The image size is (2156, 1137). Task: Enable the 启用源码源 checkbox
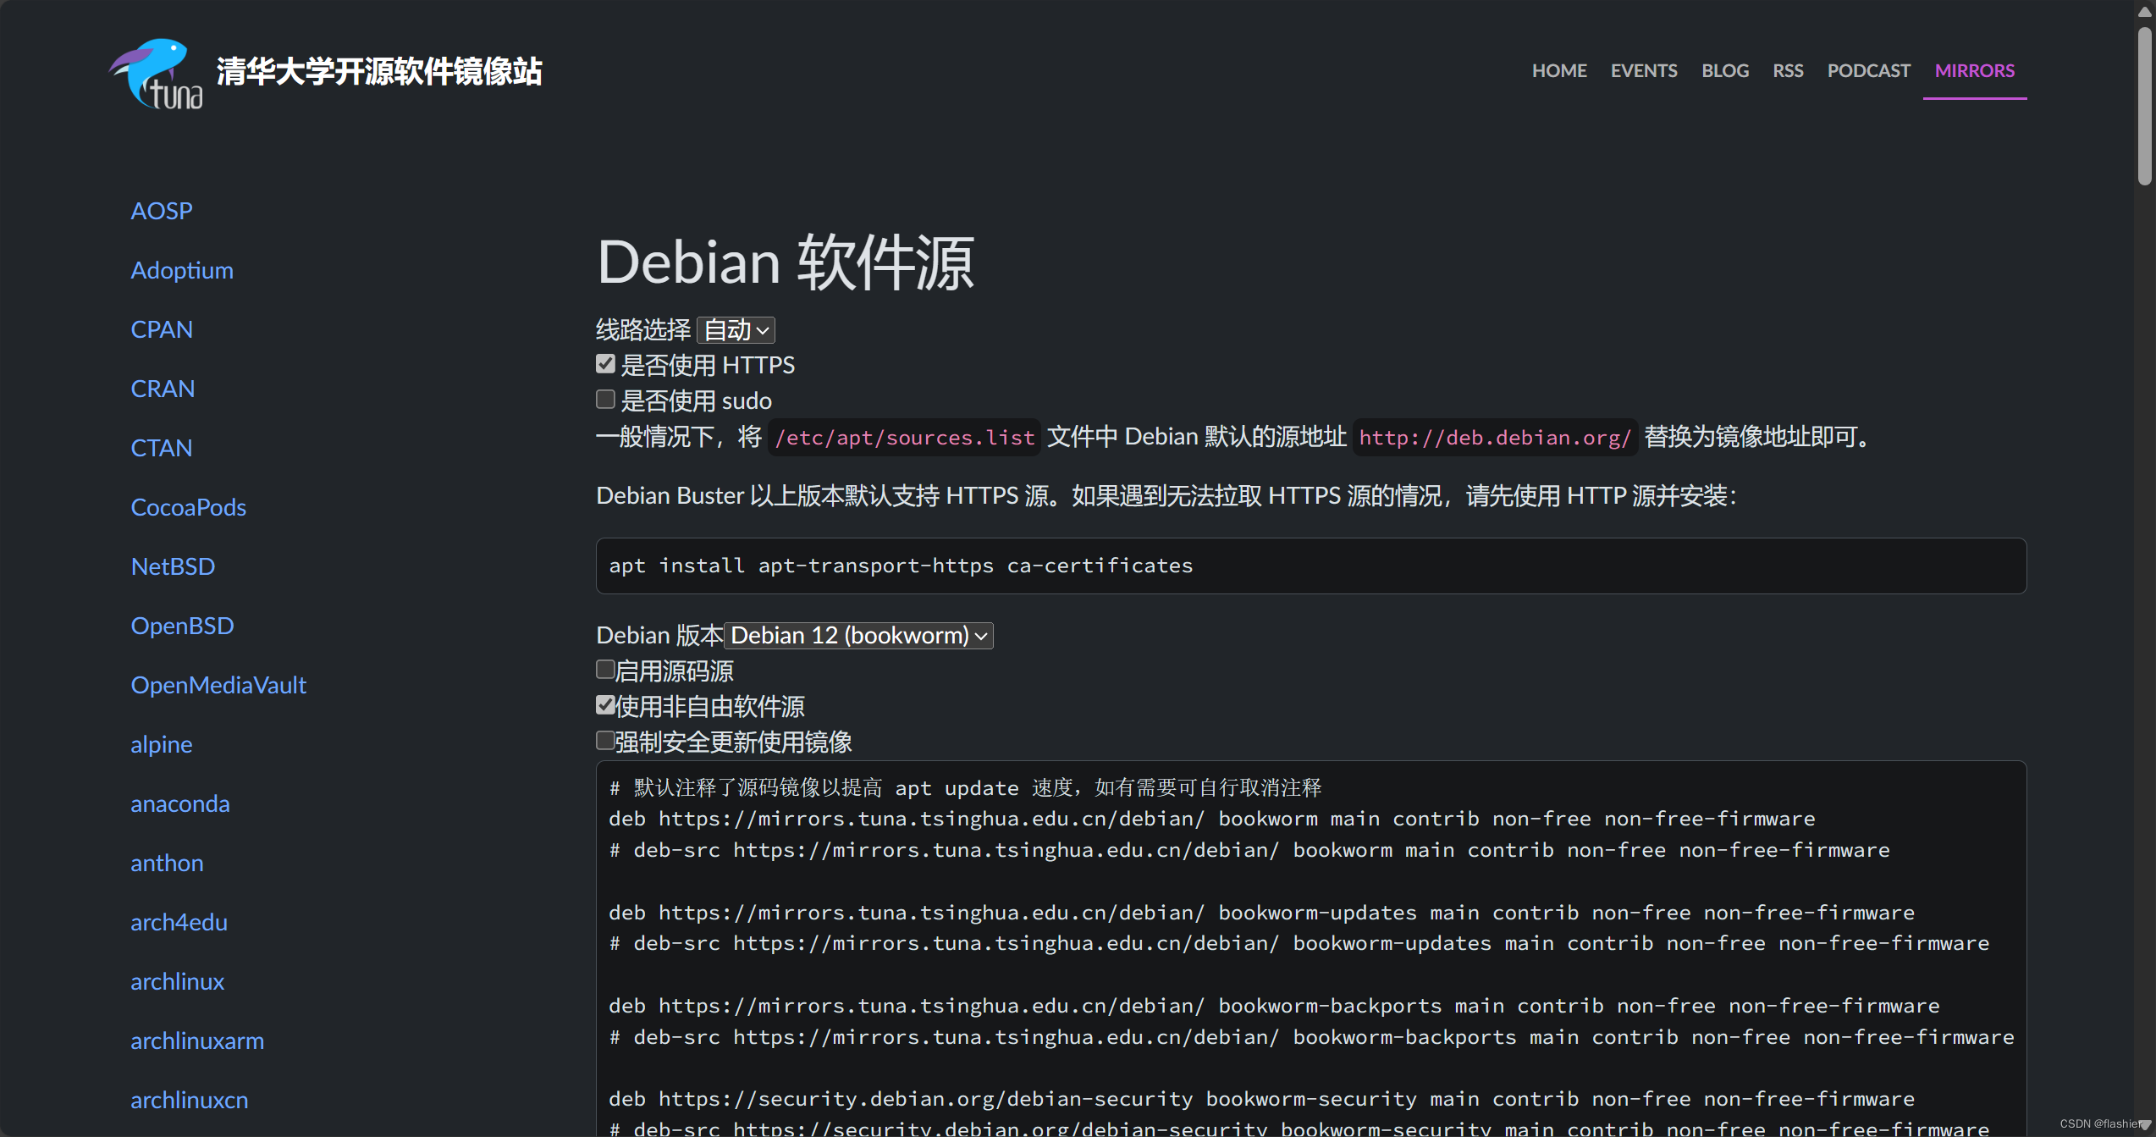tap(605, 671)
